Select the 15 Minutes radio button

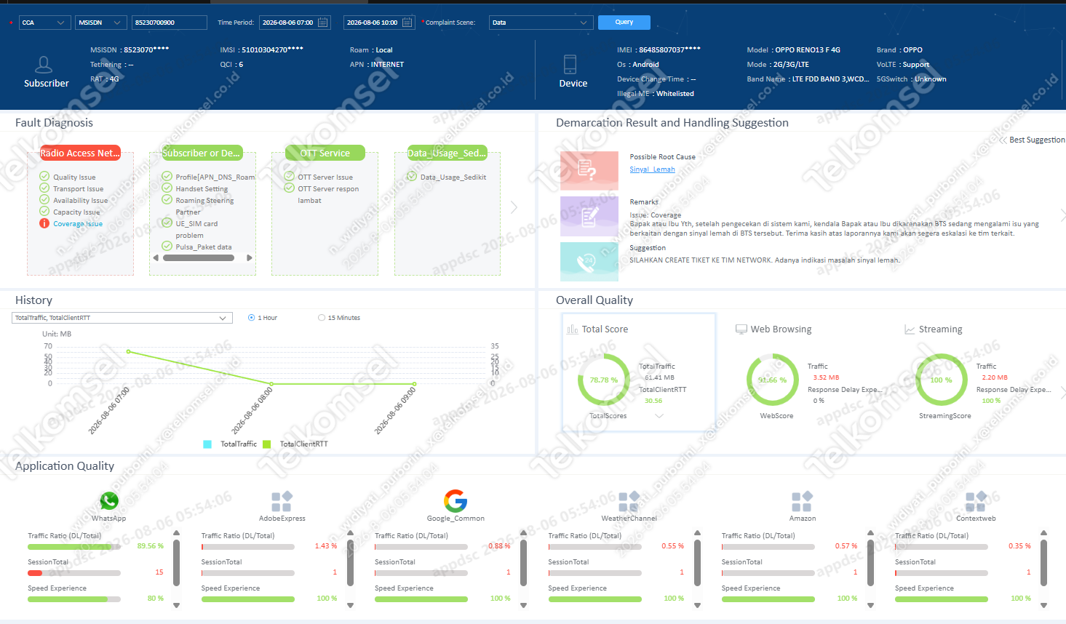click(322, 318)
